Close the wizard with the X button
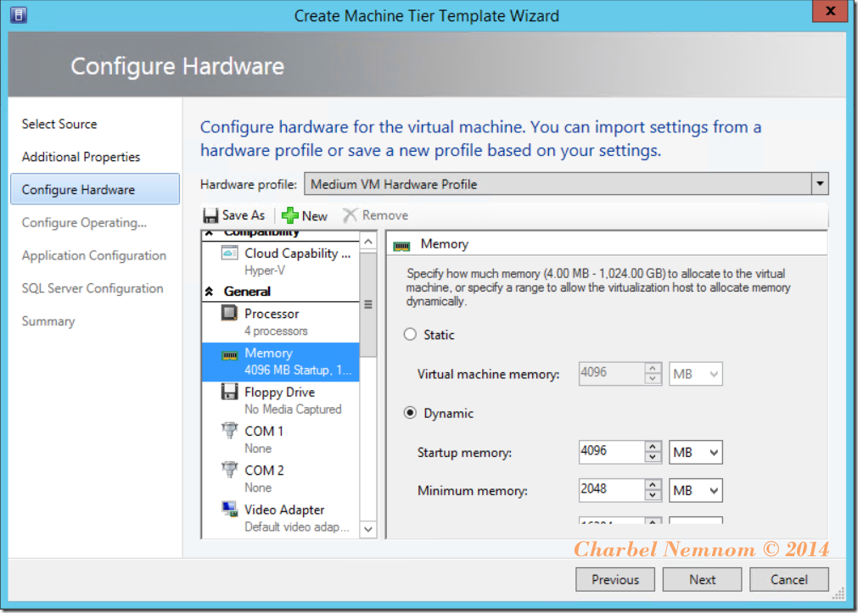Viewport: 858px width, 613px height. coord(830,12)
